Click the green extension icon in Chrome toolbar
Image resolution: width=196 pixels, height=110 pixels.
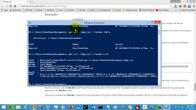pyautogui.click(x=180, y=6)
